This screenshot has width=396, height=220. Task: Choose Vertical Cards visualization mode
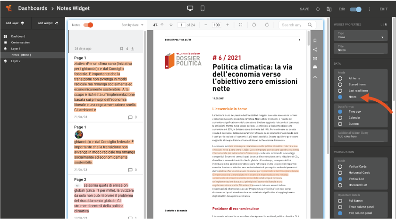(x=340, y=167)
